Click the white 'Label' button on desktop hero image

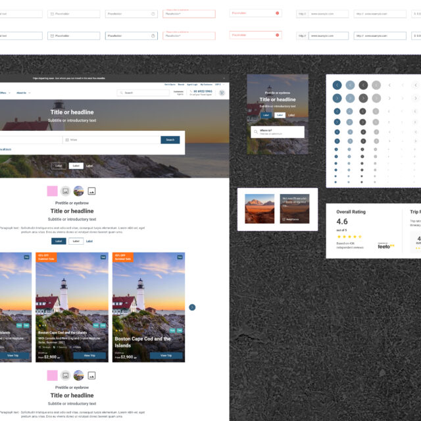pos(76,166)
